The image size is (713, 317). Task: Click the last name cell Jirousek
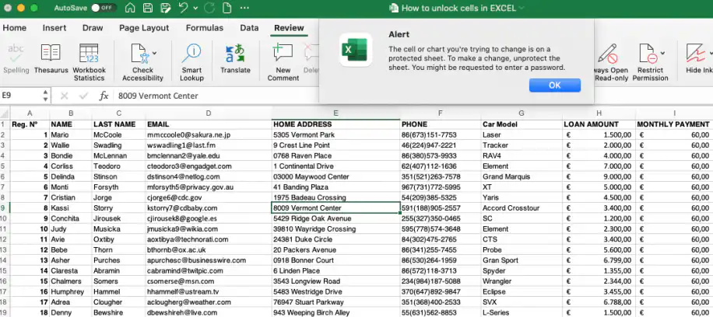[118, 218]
